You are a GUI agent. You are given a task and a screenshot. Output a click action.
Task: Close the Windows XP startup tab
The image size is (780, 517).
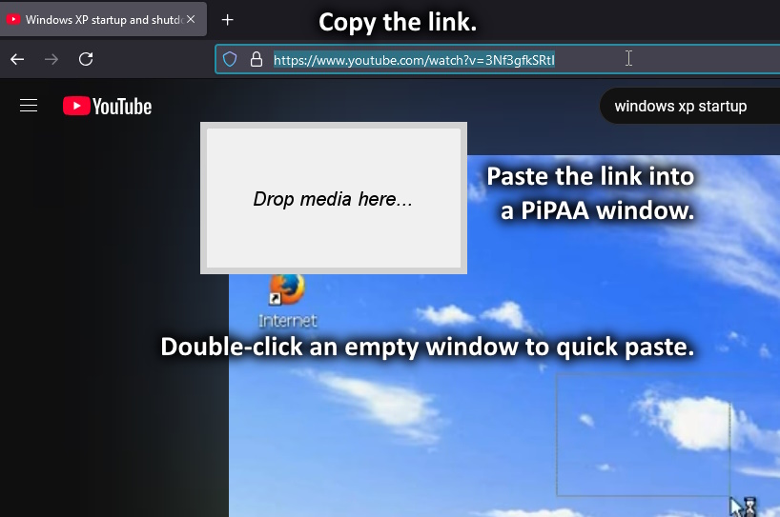[191, 19]
